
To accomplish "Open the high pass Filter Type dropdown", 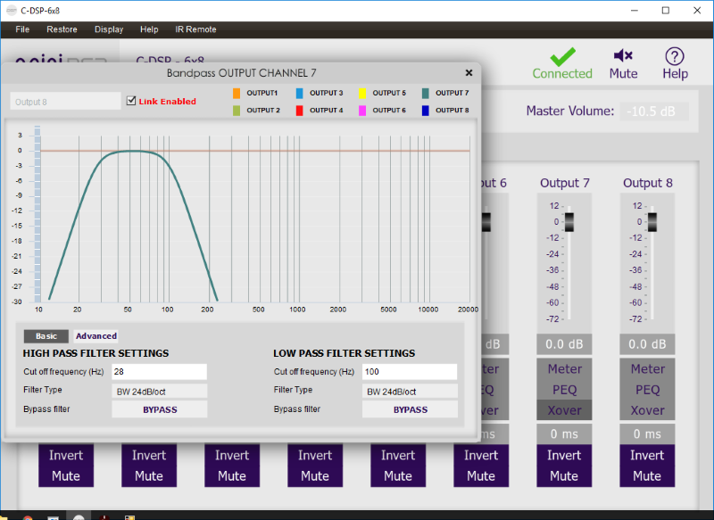I will (160, 392).
